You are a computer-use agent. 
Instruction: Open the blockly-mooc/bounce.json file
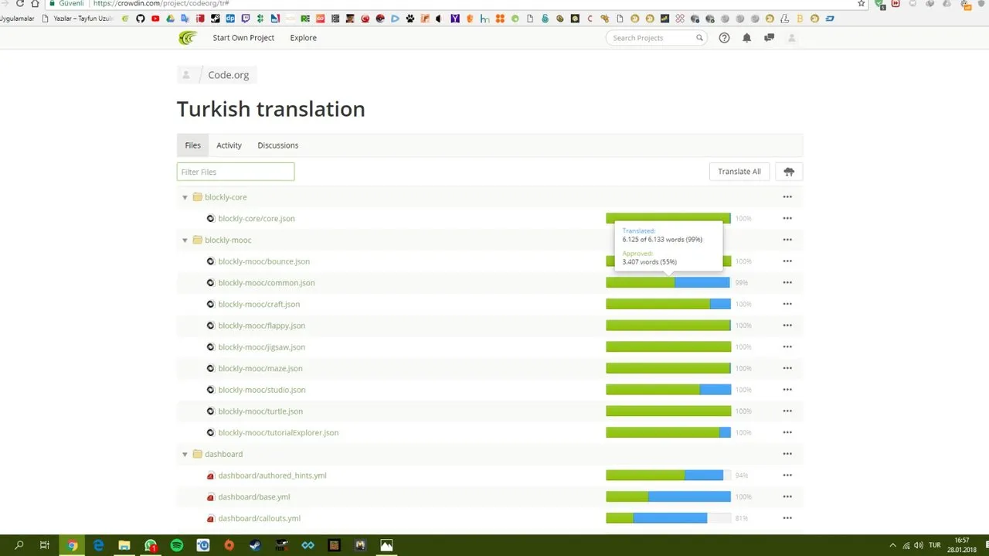(263, 261)
